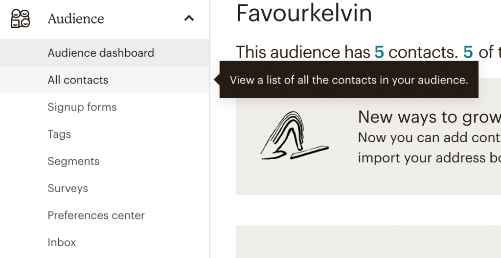The image size is (501, 258).
Task: Click the Favourkelvin audience title
Action: (x=304, y=13)
